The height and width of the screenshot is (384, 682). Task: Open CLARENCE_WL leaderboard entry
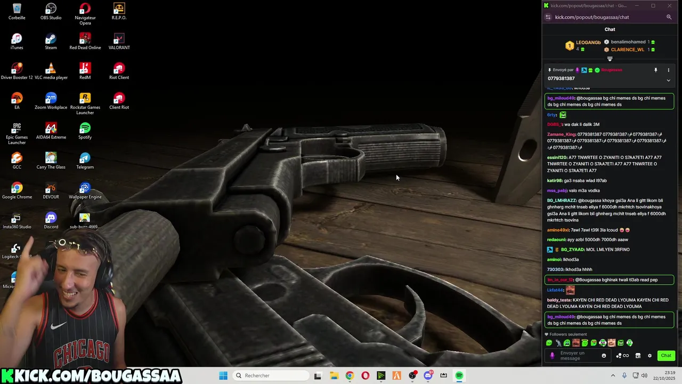(629, 50)
